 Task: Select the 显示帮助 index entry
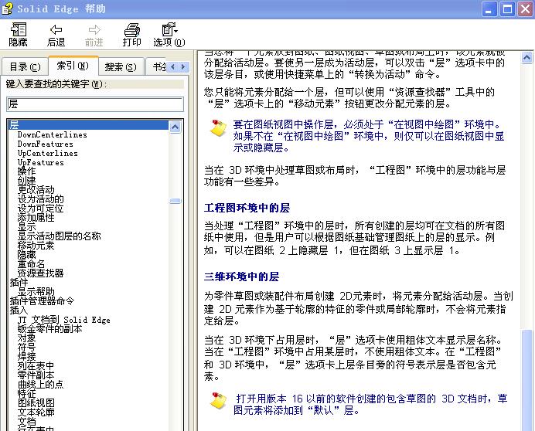[36, 291]
